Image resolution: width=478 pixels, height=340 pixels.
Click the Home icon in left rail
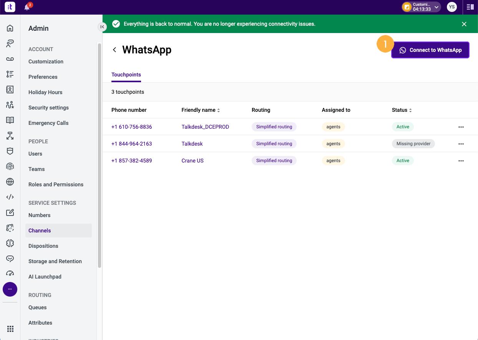[10, 28]
